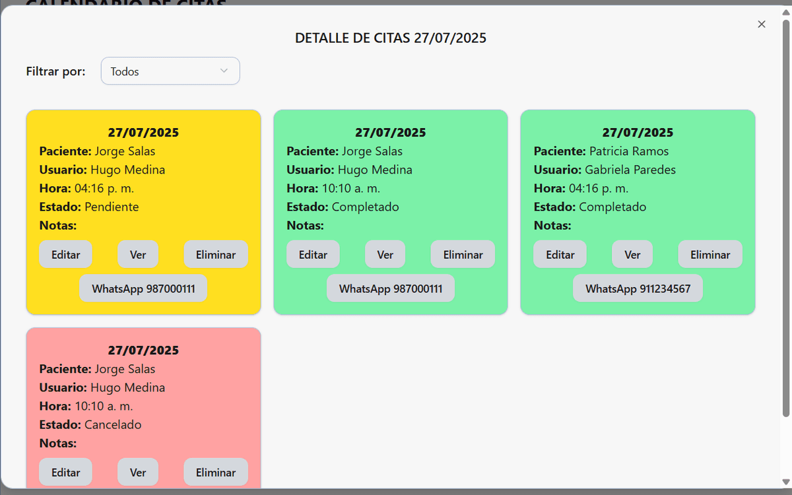Screen dimensions: 792x495
Task: View the red Cancelado appointment
Action: tap(137, 472)
